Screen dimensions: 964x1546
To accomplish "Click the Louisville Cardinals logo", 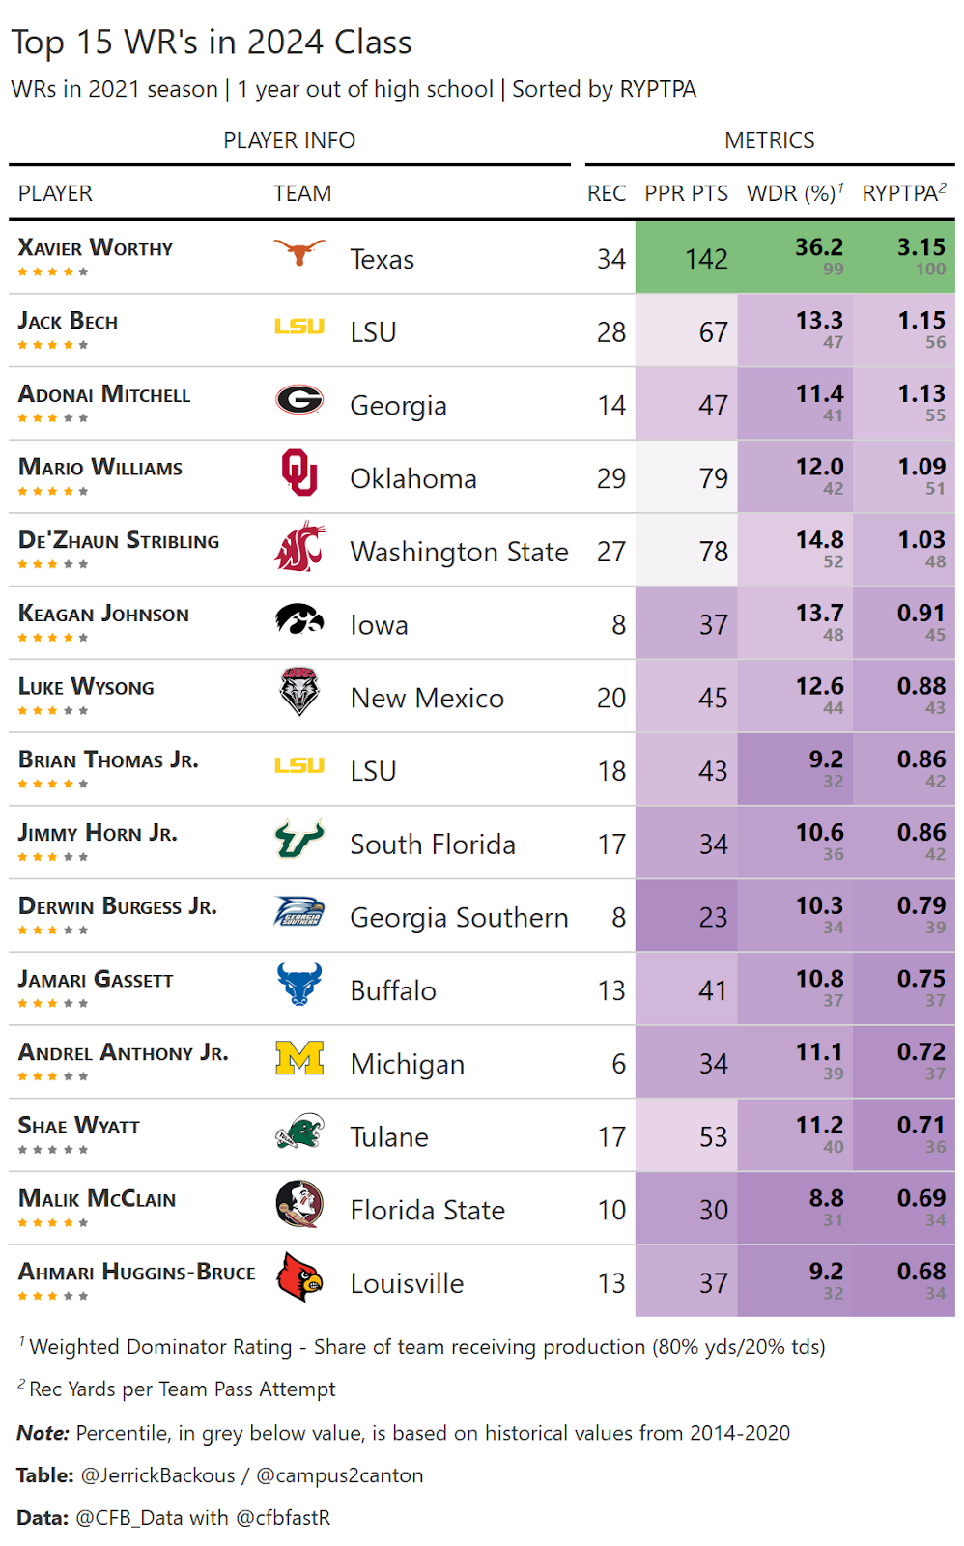I will point(299,1277).
